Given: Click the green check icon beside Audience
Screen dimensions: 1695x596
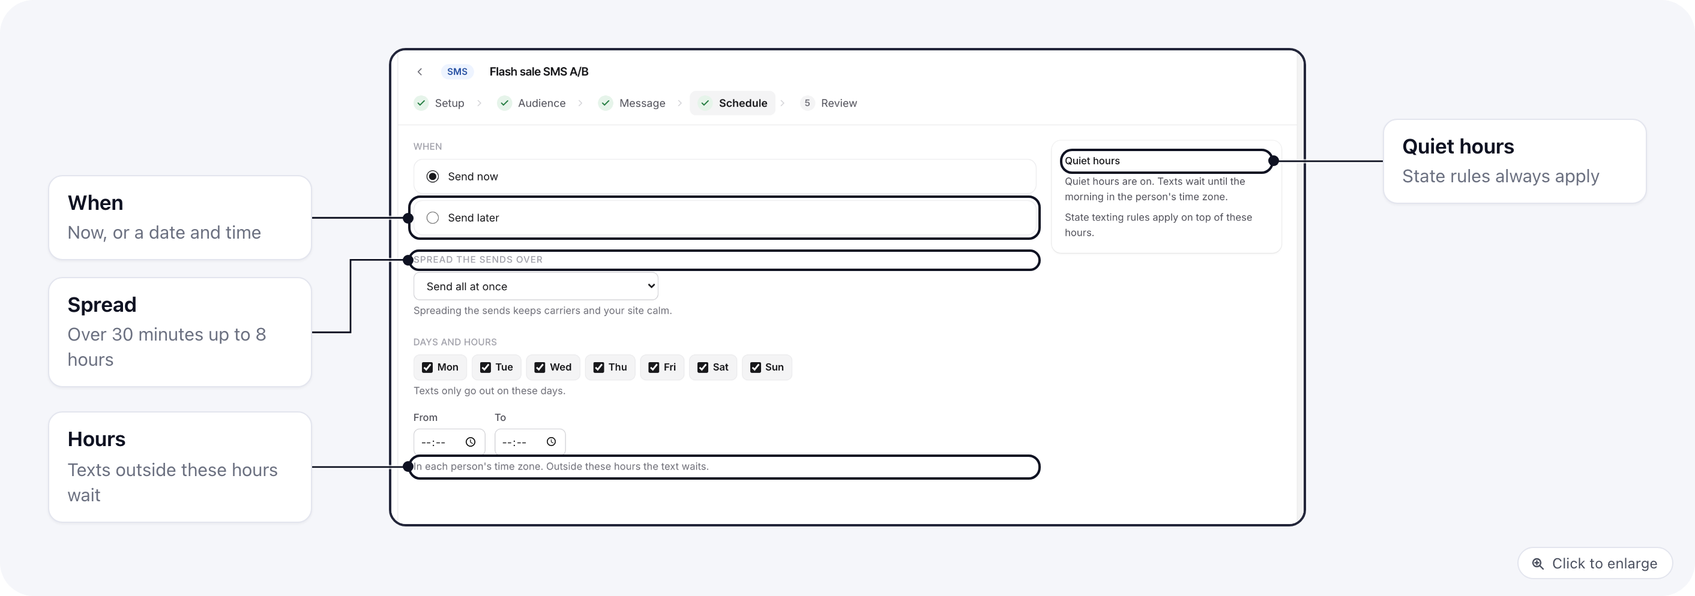Looking at the screenshot, I should [505, 103].
